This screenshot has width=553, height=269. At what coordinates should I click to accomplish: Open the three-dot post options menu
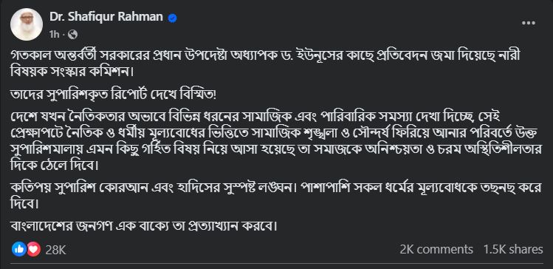point(529,24)
